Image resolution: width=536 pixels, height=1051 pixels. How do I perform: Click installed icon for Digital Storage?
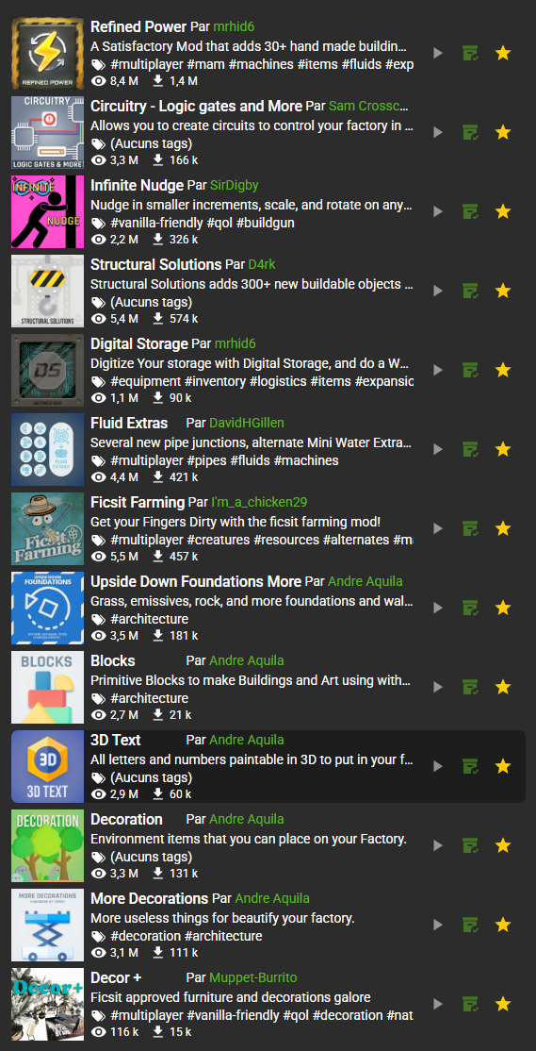(470, 370)
